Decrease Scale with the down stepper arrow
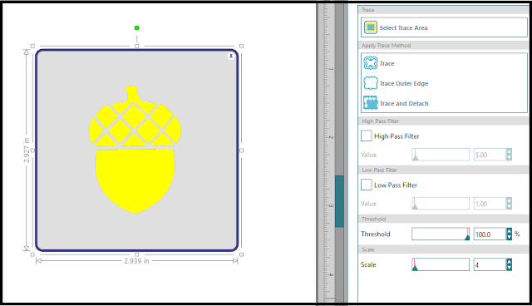 (x=509, y=268)
